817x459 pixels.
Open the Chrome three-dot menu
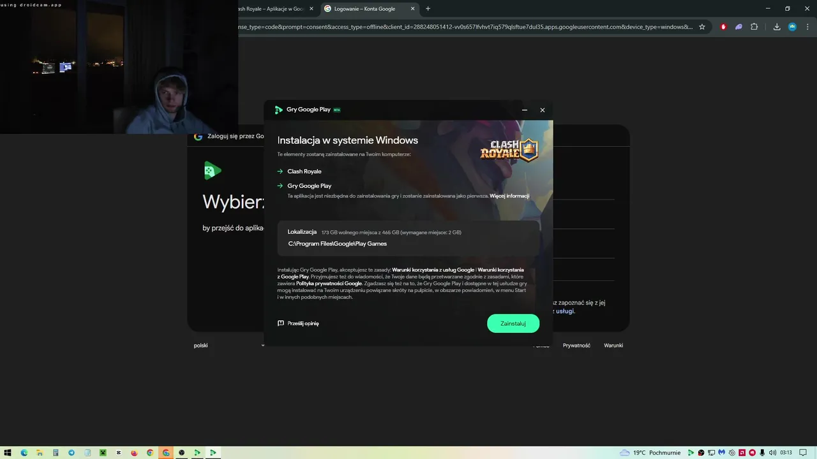coord(807,27)
